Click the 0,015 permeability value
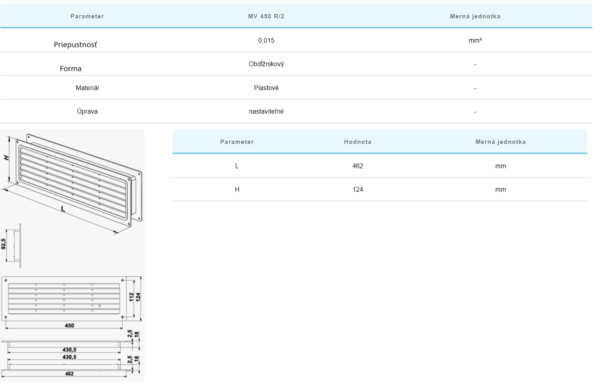 coord(266,40)
